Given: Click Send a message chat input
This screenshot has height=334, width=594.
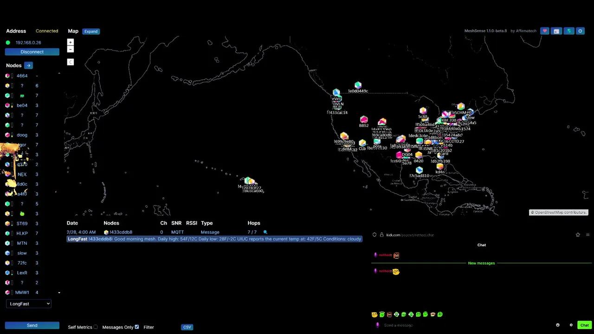Looking at the screenshot, I should point(398,325).
